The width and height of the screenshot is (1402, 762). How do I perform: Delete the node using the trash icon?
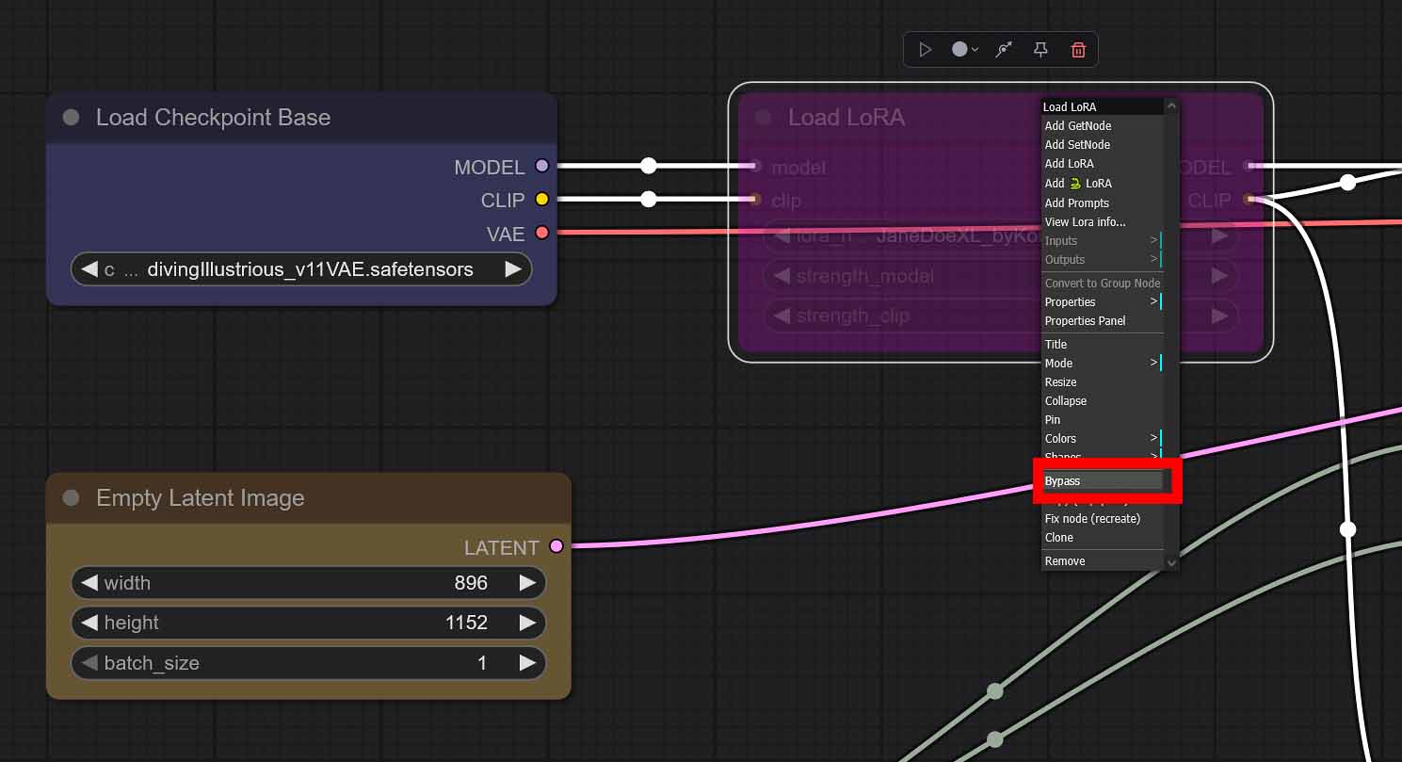pyautogui.click(x=1078, y=49)
